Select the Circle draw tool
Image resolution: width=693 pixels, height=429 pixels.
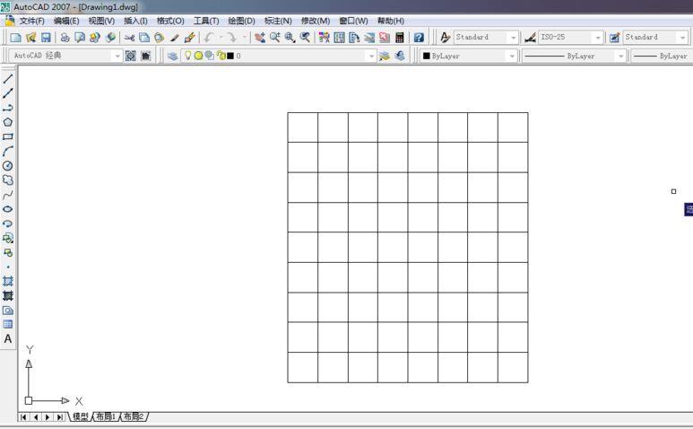[8, 166]
